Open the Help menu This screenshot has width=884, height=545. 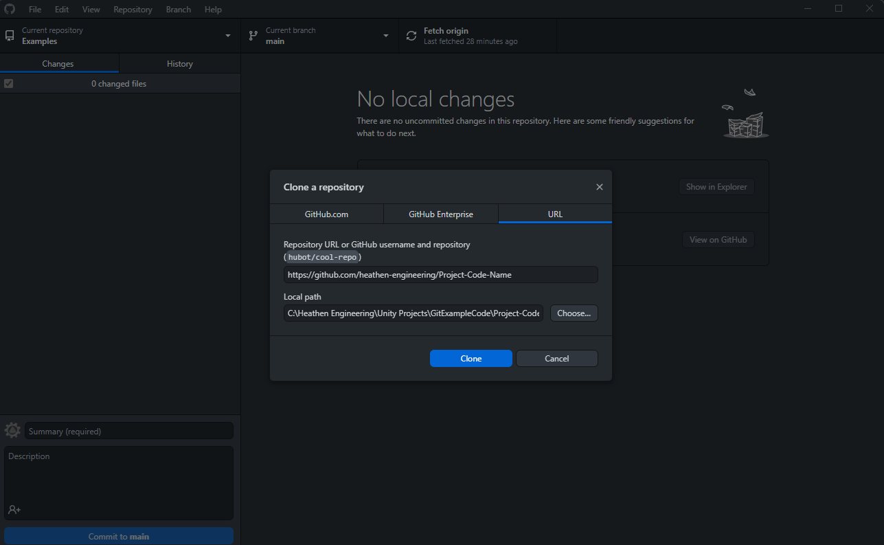tap(213, 10)
